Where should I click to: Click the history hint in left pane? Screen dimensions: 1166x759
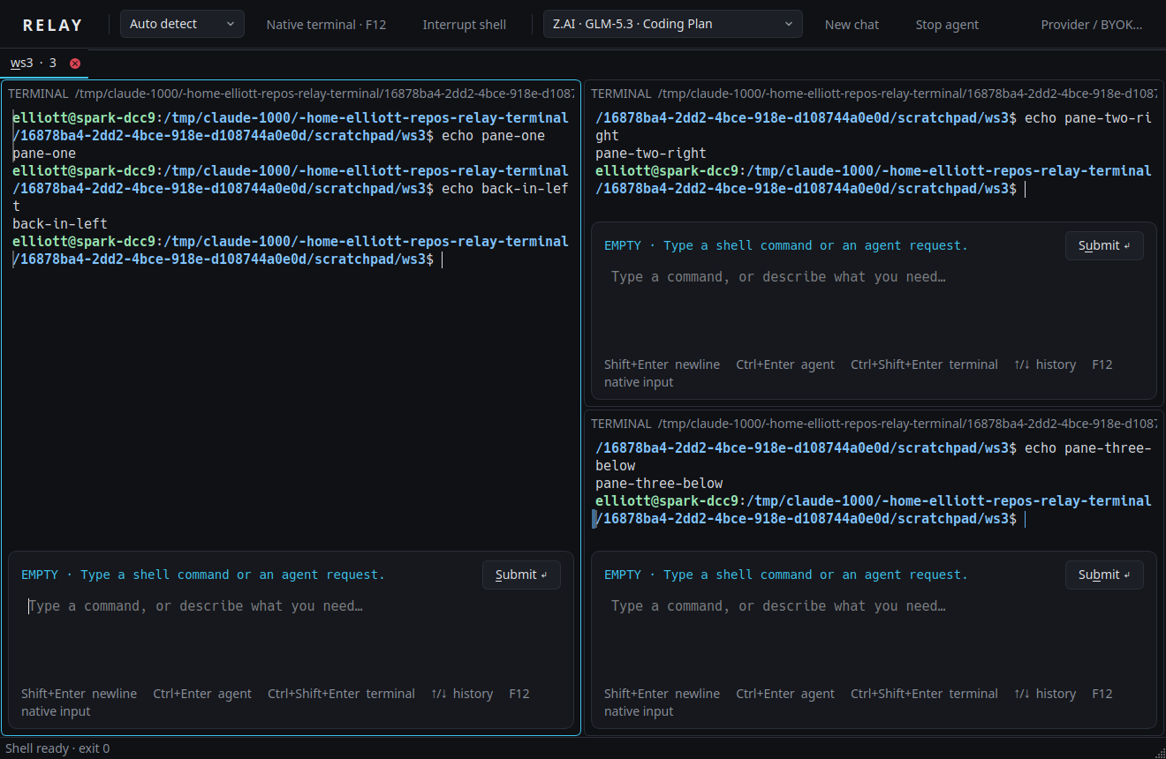click(462, 694)
